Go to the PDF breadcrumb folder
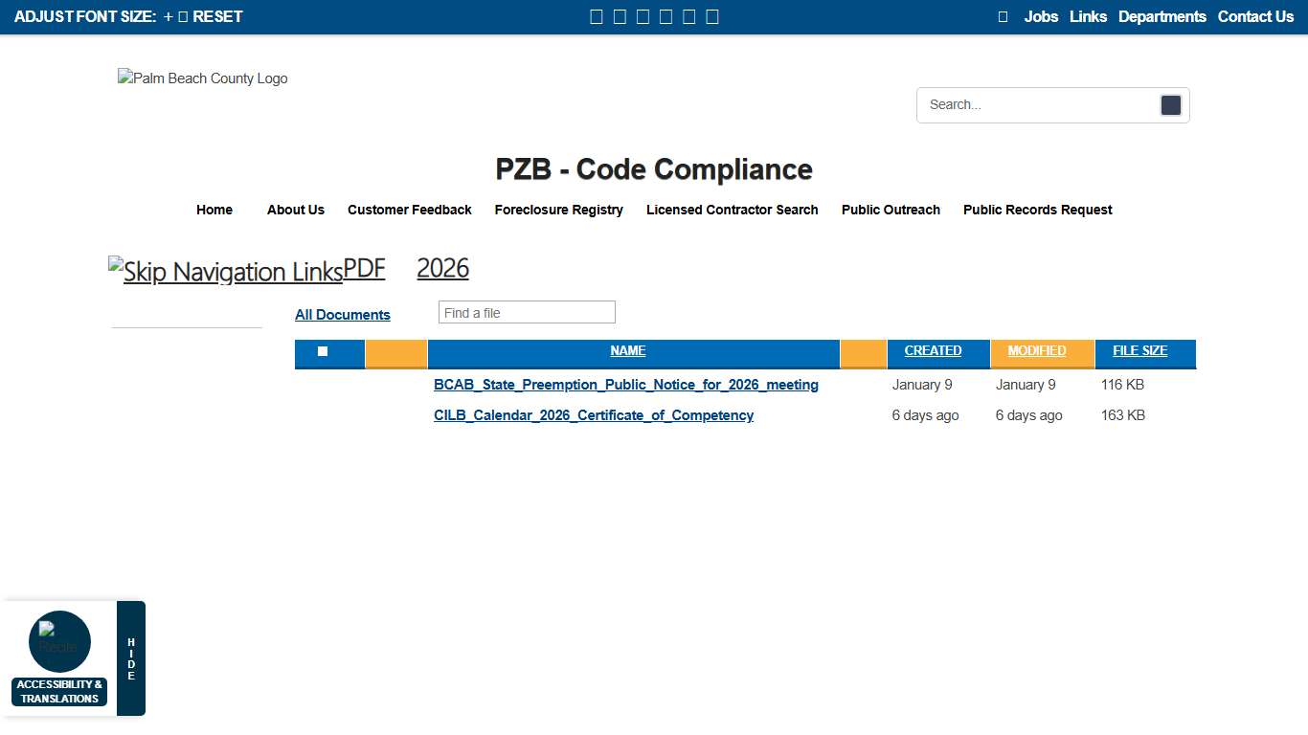Image resolution: width=1308 pixels, height=735 pixels. (364, 269)
